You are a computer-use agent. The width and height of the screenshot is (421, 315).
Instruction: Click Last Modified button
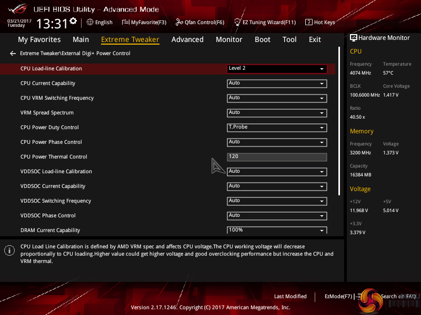tap(290, 296)
